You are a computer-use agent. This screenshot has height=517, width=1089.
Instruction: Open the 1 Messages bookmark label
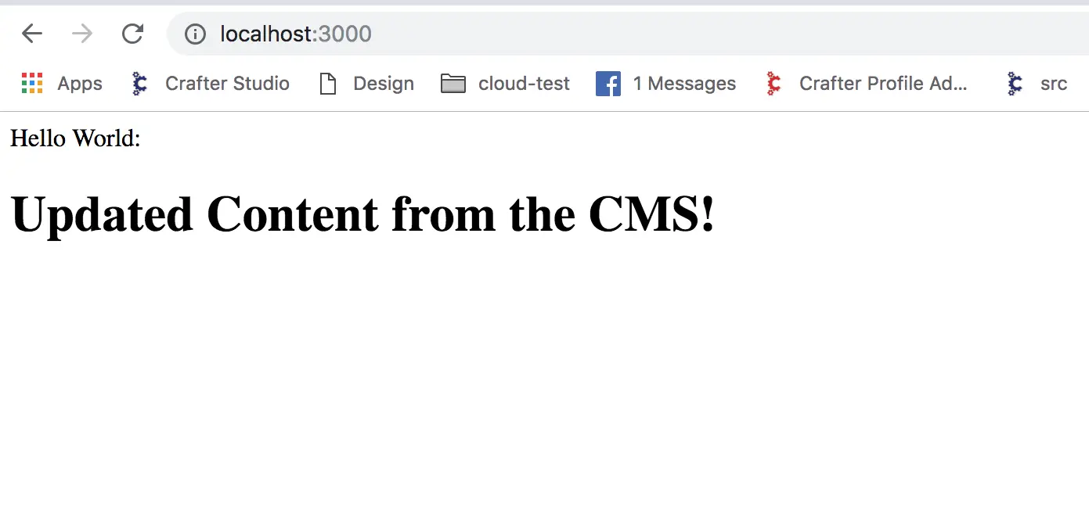point(684,84)
